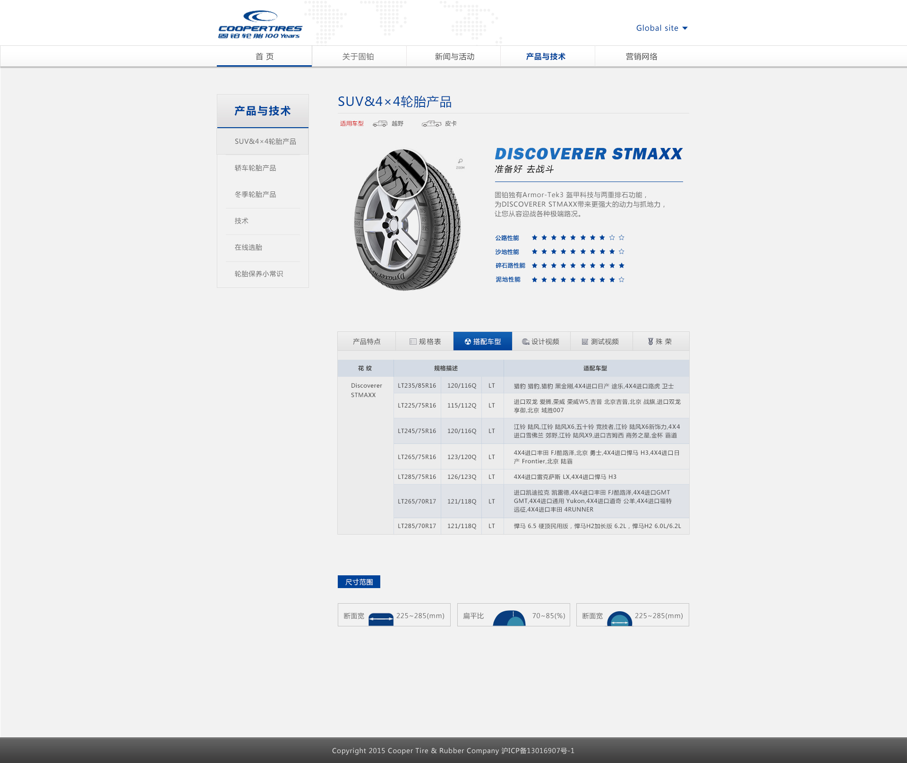Click the copyright text in the footer
Image resolution: width=907 pixels, height=763 pixels.
[x=453, y=751]
